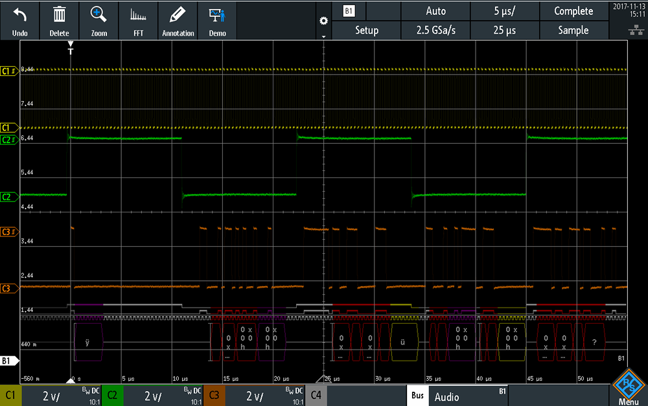This screenshot has width=648, height=406.
Task: Toggle channel C2 on the bottom bar
Action: pos(112,395)
